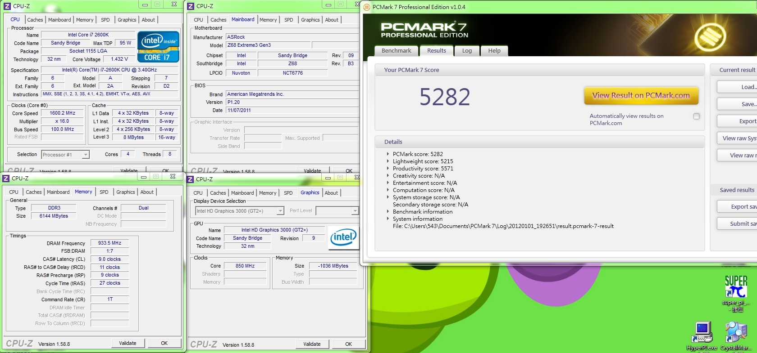The image size is (757, 353).
Task: Switch to Results tab in PCMark 7
Action: pyautogui.click(x=437, y=50)
